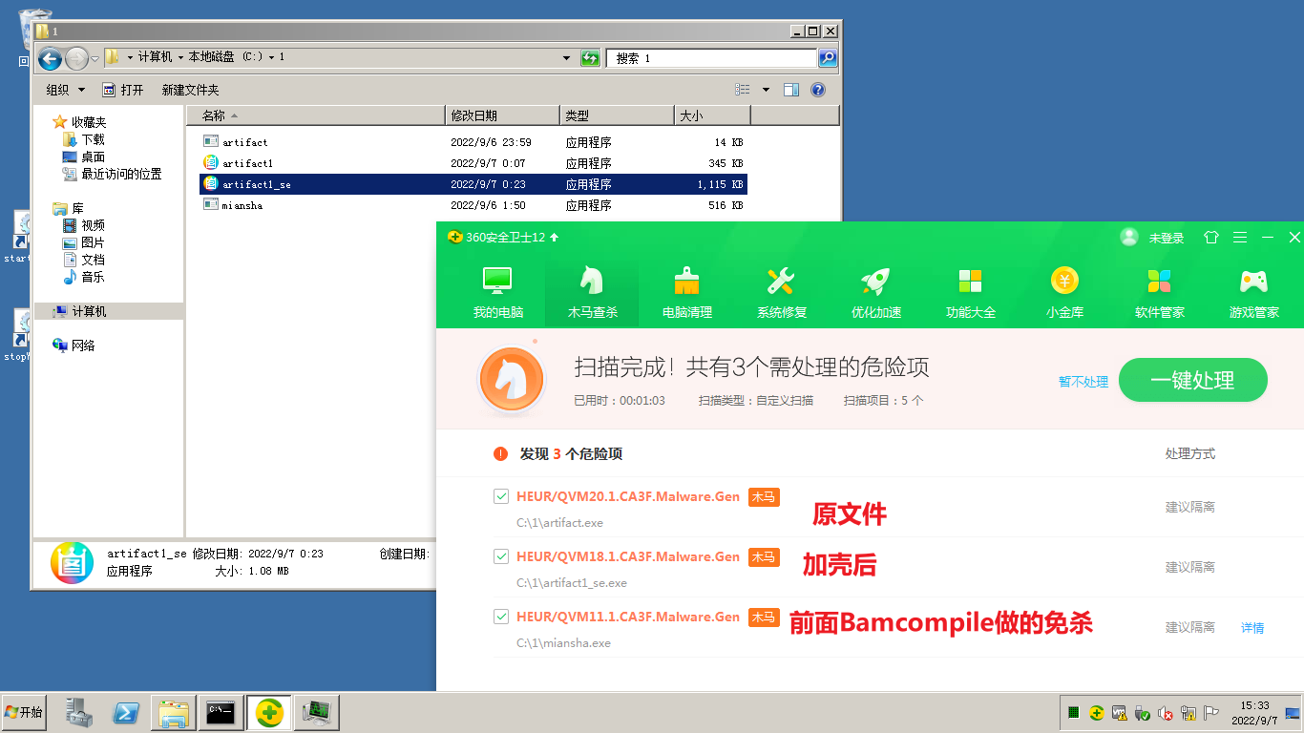Click the Explorer help icon
This screenshot has height=733, width=1304.
818,90
